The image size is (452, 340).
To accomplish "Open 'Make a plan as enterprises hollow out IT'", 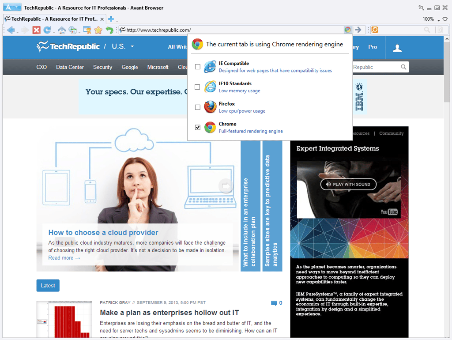I will (x=169, y=313).
